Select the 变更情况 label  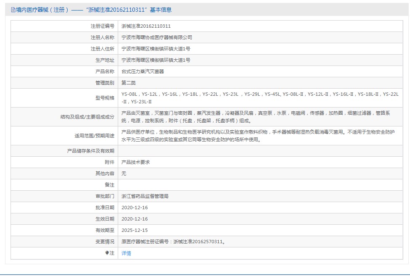pyautogui.click(x=105, y=242)
